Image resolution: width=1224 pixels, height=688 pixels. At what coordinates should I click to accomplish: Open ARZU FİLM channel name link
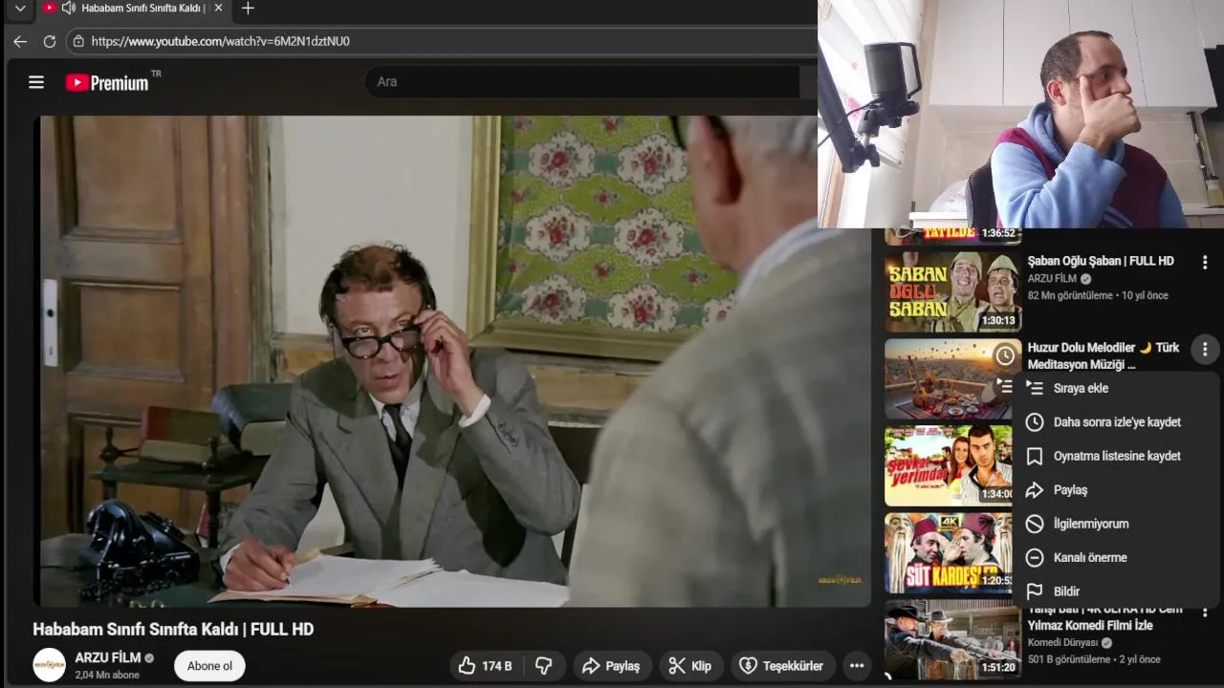(x=108, y=657)
